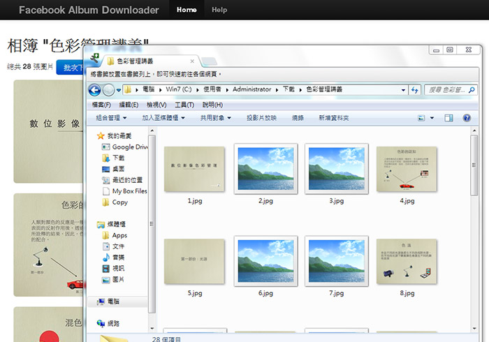Screen dimensions: 489x342
Task: Select thumbnail 3.jpg
Action: point(337,168)
